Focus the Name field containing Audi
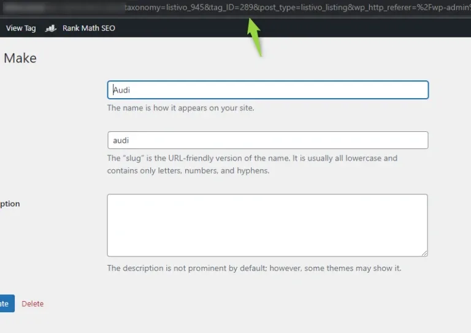471x333 pixels. tap(267, 90)
